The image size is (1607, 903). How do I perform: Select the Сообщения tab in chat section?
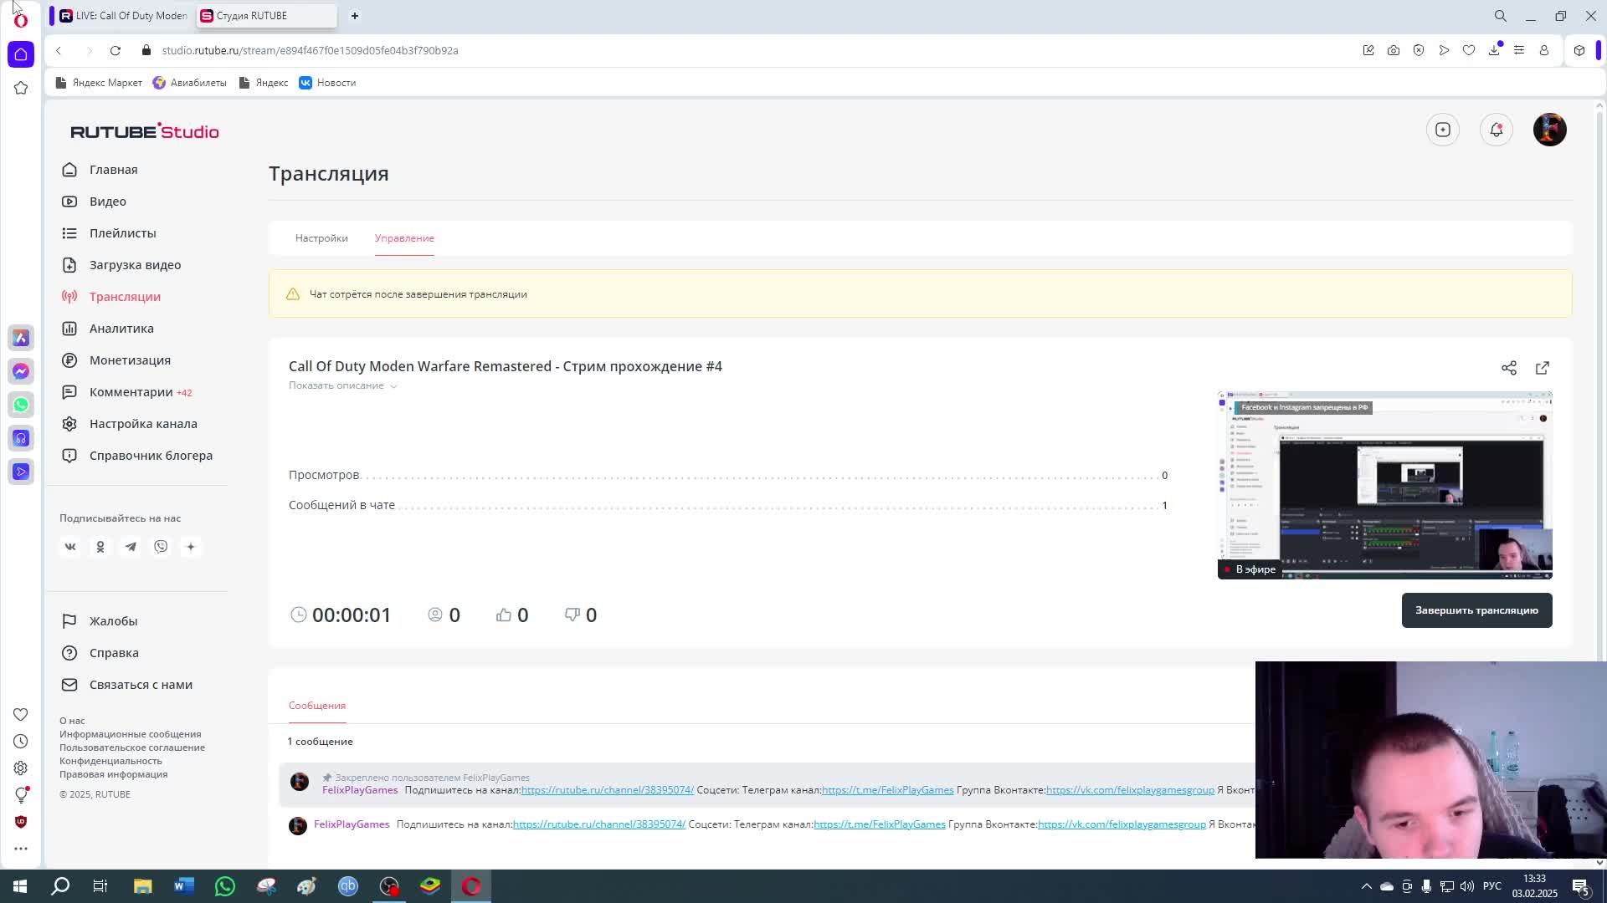[x=316, y=706]
